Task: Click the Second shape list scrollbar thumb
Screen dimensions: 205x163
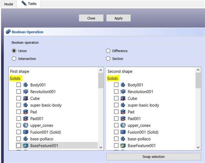Action: point(198,80)
